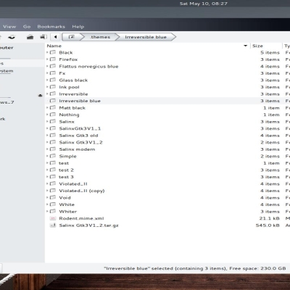Click the Matt black folder icon
The width and height of the screenshot is (290, 290).
tap(53, 108)
